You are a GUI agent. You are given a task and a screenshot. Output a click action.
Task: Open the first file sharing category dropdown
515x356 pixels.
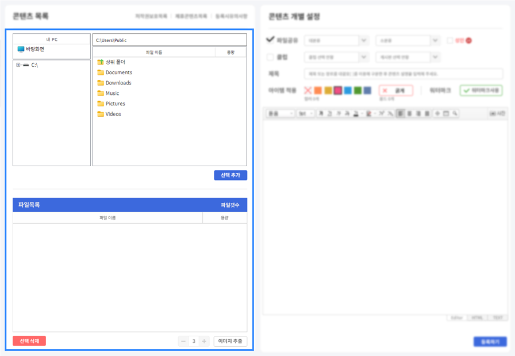(x=337, y=40)
